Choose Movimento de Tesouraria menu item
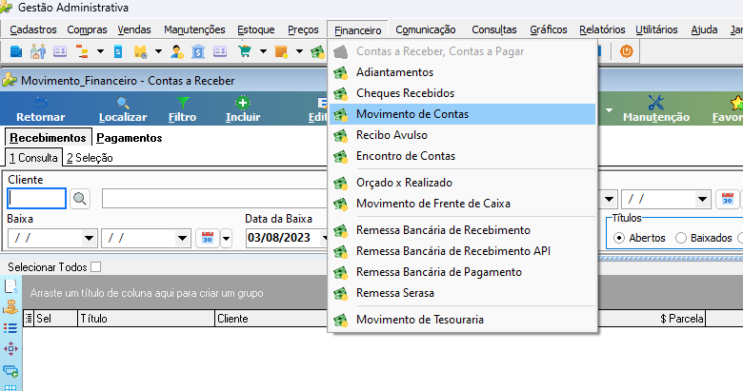Viewport: 743px width, 391px height. coord(463,320)
